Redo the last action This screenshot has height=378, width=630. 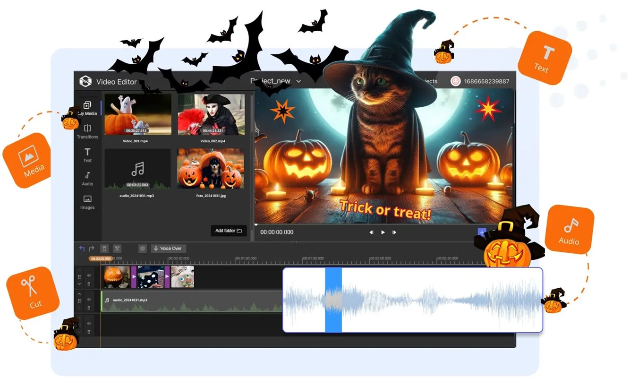92,249
